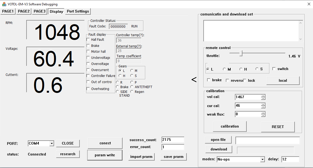Check the lock checkbox
This screenshot has height=168, width=313.
pos(245,80)
